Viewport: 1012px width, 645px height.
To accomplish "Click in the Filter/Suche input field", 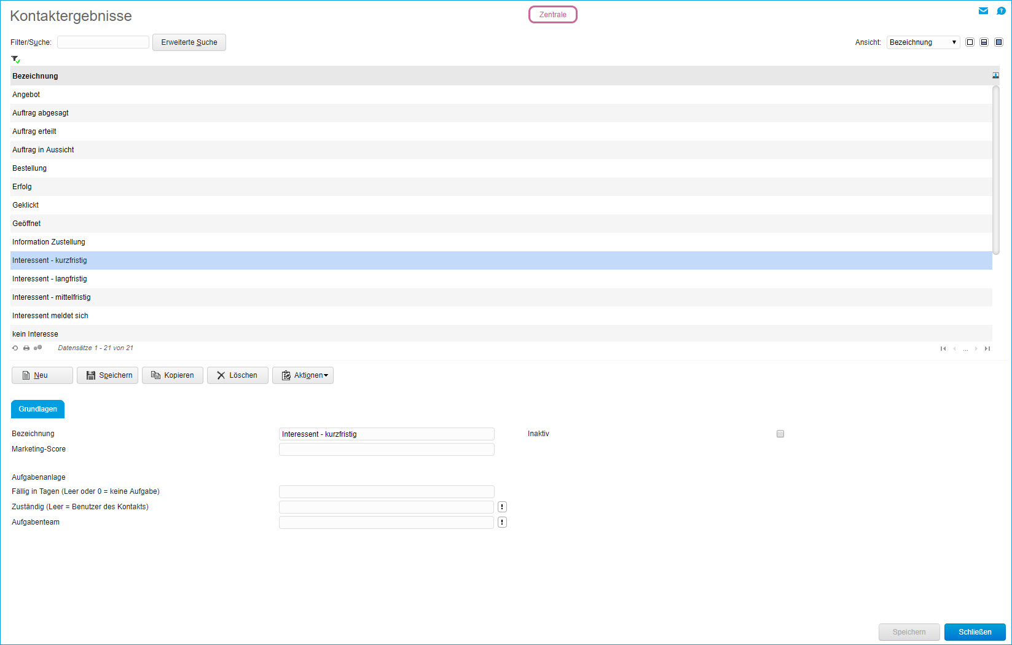I will click(103, 42).
